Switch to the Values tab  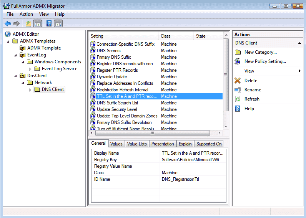coord(116,144)
